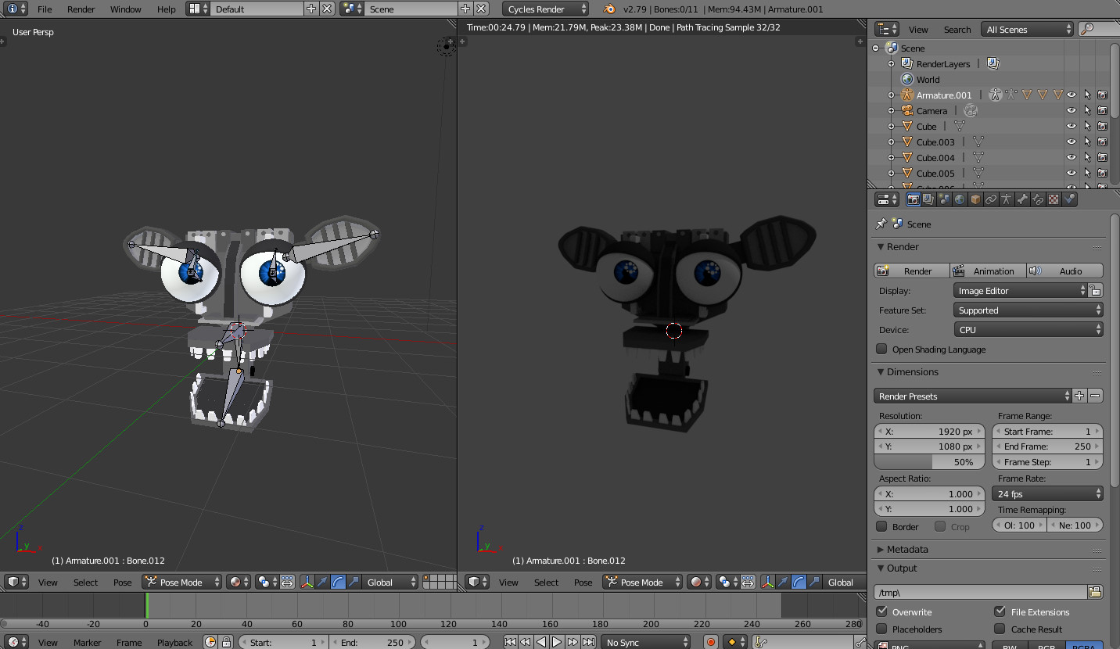Screen dimensions: 1120x649
Task: Adjust the 50% resolution percentage slider
Action: [929, 462]
